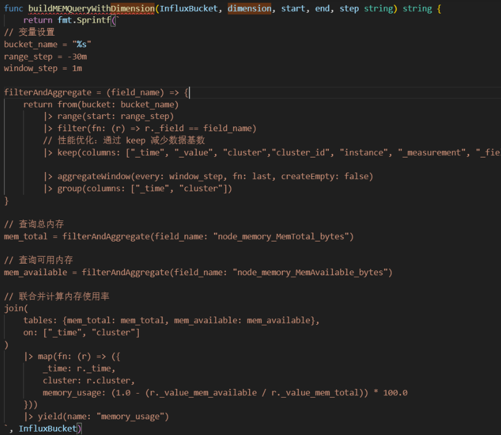This screenshot has width=501, height=435.
Task: Click the tables: {mem_total ...} line
Action: click(171, 320)
